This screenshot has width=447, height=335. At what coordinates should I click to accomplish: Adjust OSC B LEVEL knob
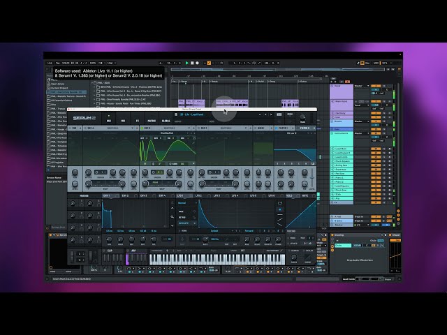coord(191,184)
